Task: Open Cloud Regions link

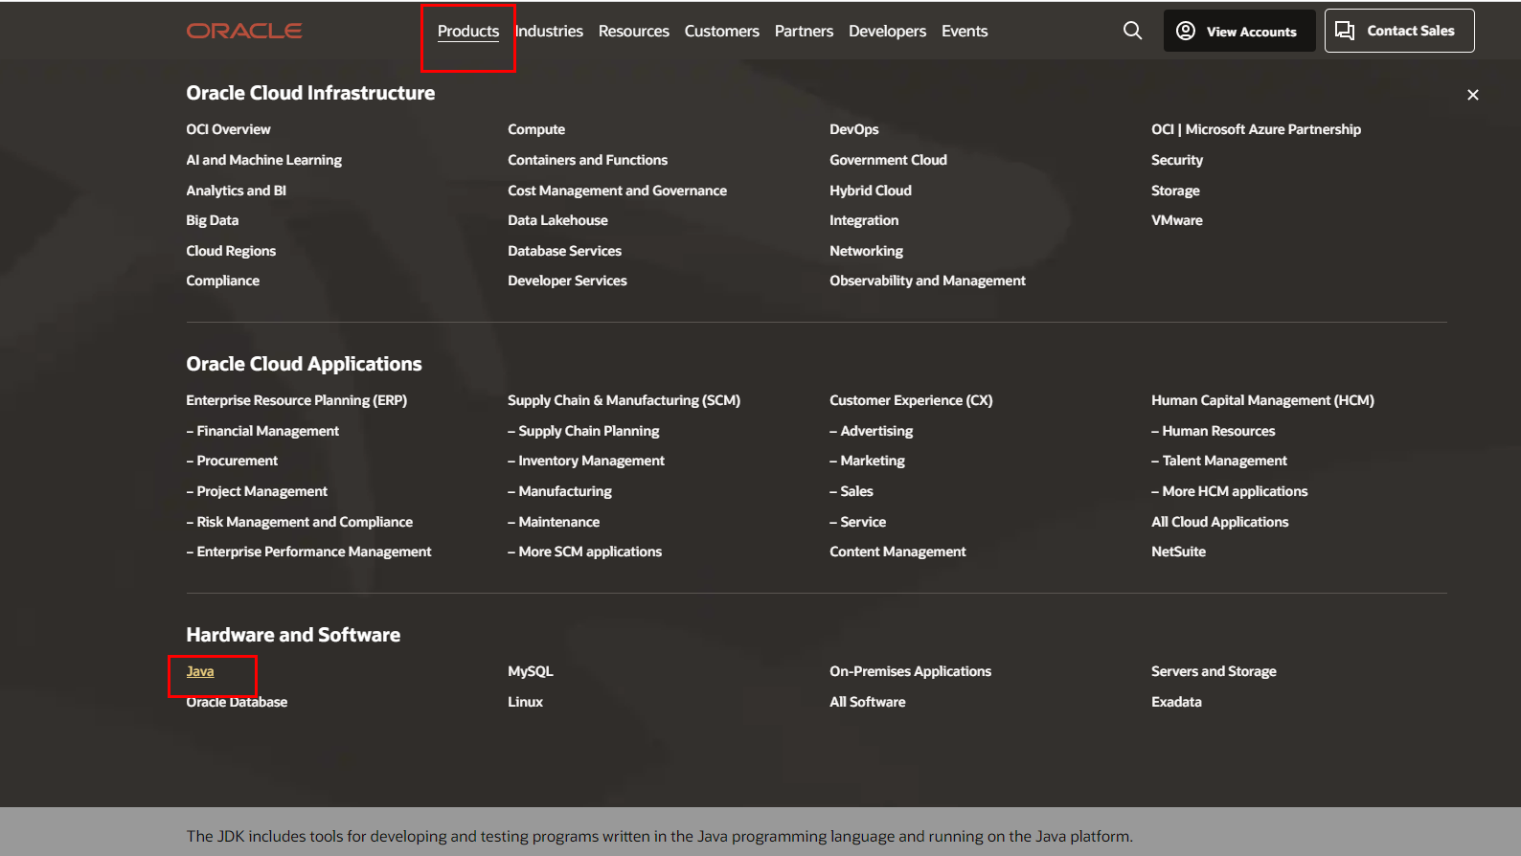Action: (x=231, y=251)
